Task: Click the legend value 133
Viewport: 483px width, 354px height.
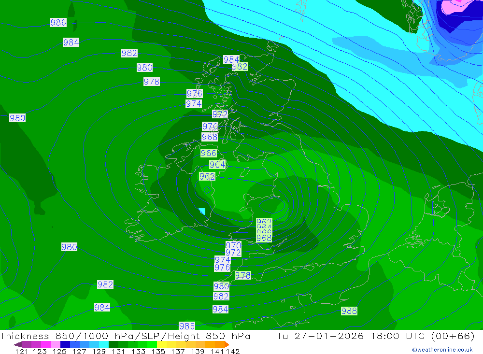Action: (x=138, y=351)
